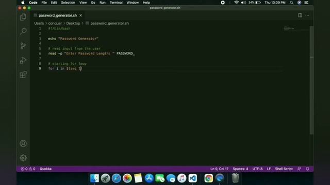Viewport: 330px width, 185px height.
Task: Click the errors and warnings indicator
Action: tap(28, 169)
